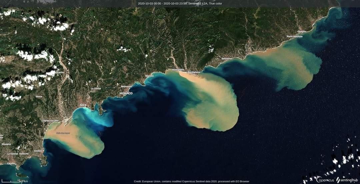360x184 pixels.
Task: Click the Ventimiglia town label
Action: [178, 70]
